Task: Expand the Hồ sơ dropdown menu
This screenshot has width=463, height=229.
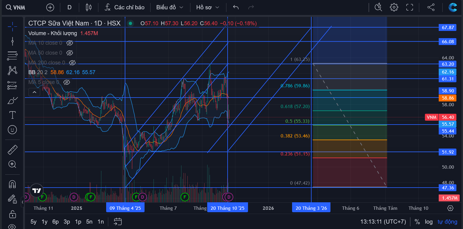Action: 208,8
